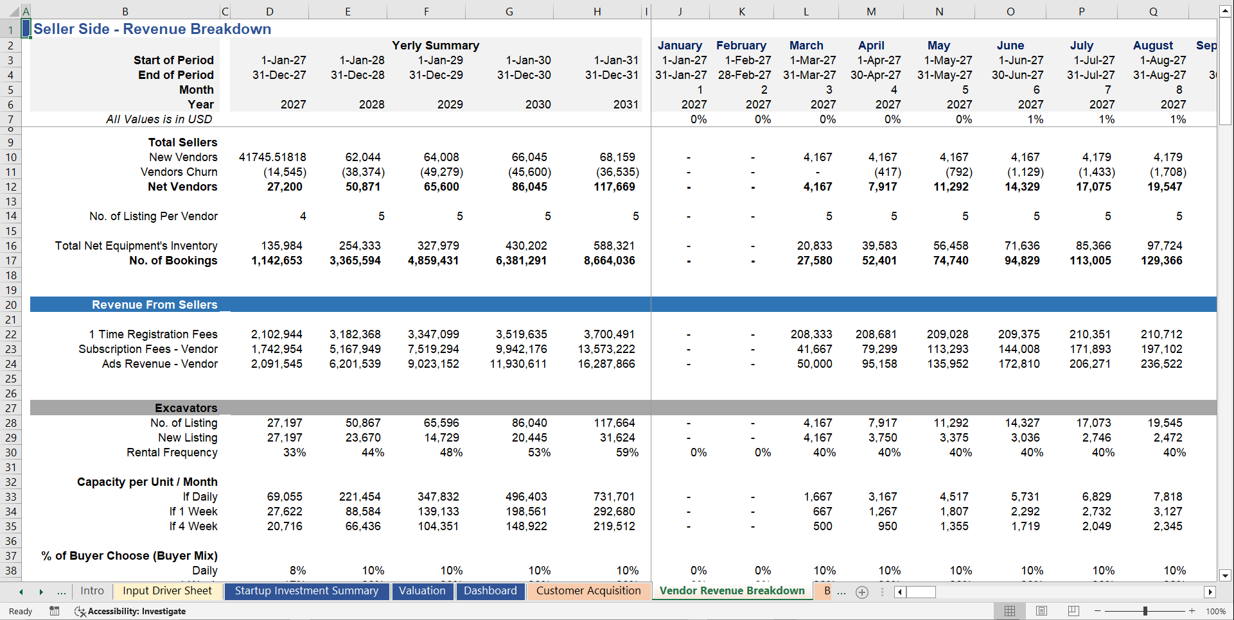The height and width of the screenshot is (620, 1234).
Task: Click the zoom level slider handle
Action: tap(1145, 611)
